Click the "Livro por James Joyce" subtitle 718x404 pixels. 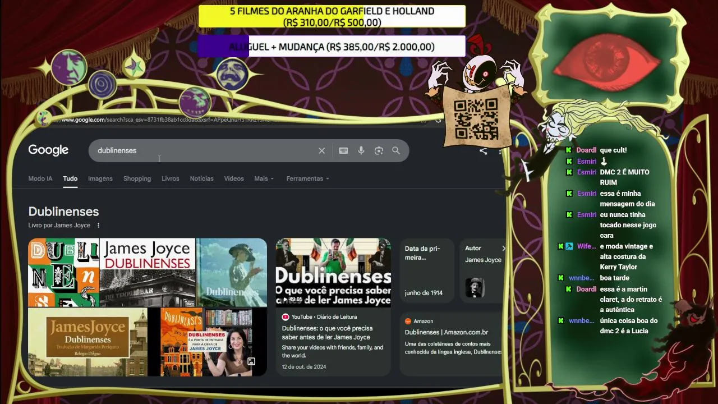59,226
